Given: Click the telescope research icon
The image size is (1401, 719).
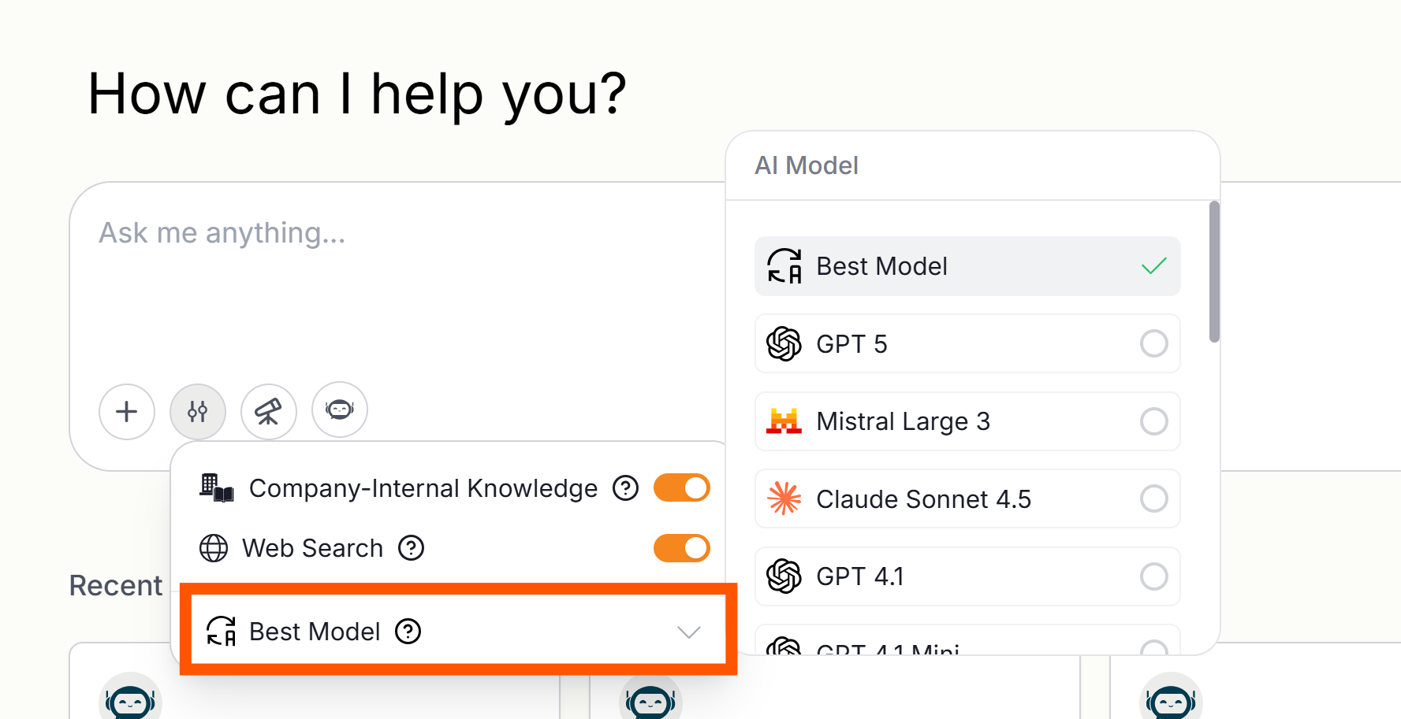Looking at the screenshot, I should (269, 411).
